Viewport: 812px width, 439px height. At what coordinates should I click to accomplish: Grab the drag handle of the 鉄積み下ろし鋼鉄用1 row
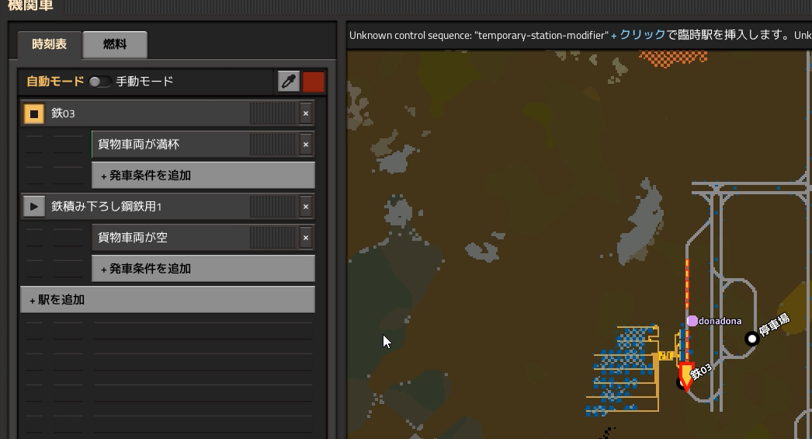(273, 207)
